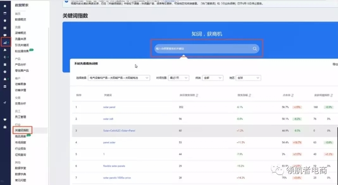Open 市场洞察 menu item
The width and height of the screenshot is (338, 185).
tap(20, 143)
